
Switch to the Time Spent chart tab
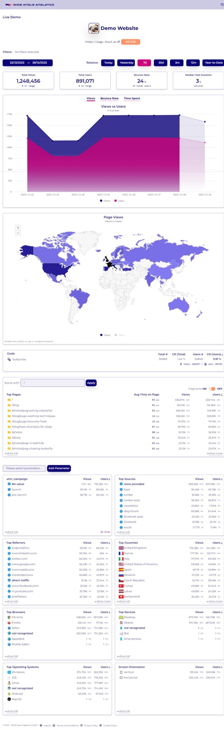click(x=132, y=98)
